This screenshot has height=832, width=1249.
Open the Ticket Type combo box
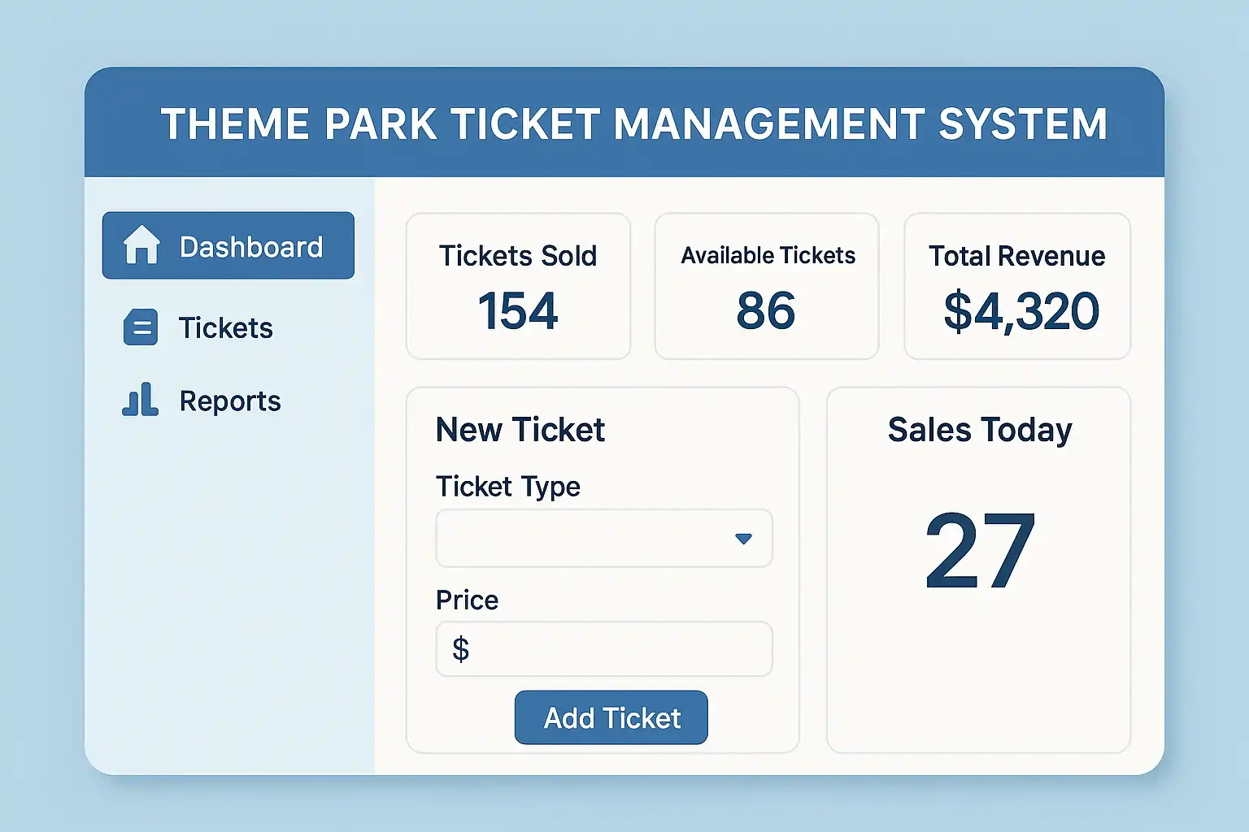pyautogui.click(x=603, y=538)
